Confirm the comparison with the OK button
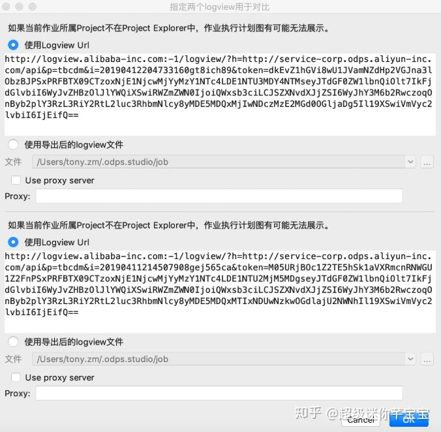Screen dimensions: 441x432 pyautogui.click(x=409, y=420)
